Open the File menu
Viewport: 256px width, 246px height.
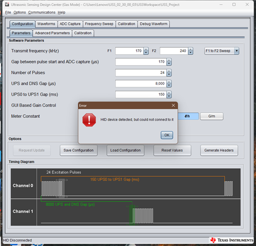[x=8, y=12]
